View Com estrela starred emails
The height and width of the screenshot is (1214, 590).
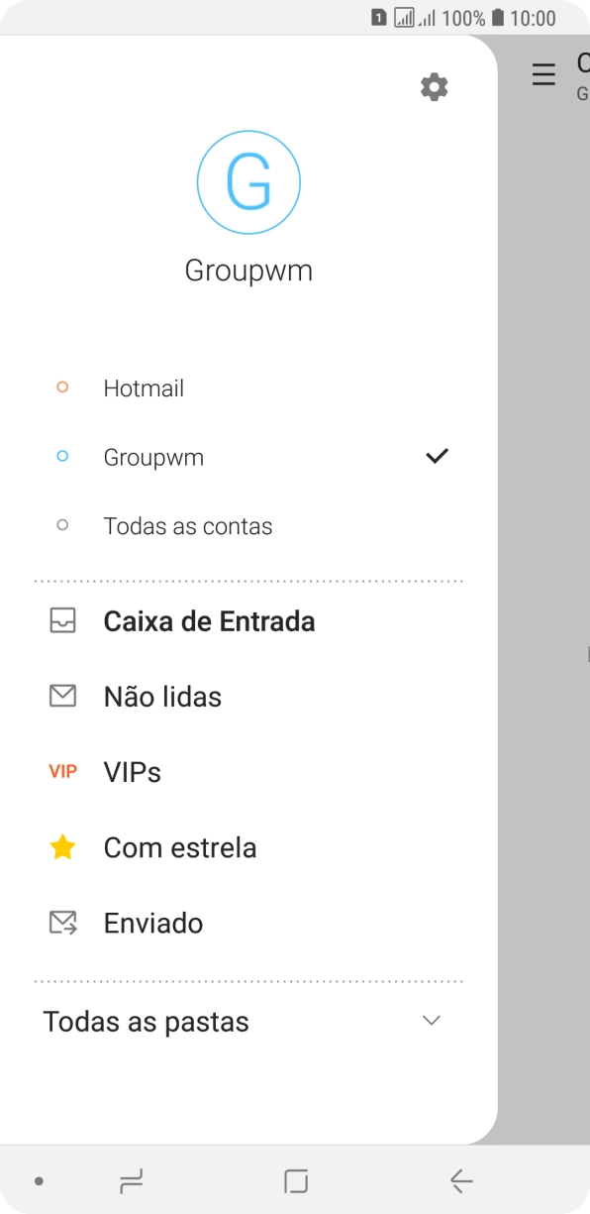tap(179, 846)
